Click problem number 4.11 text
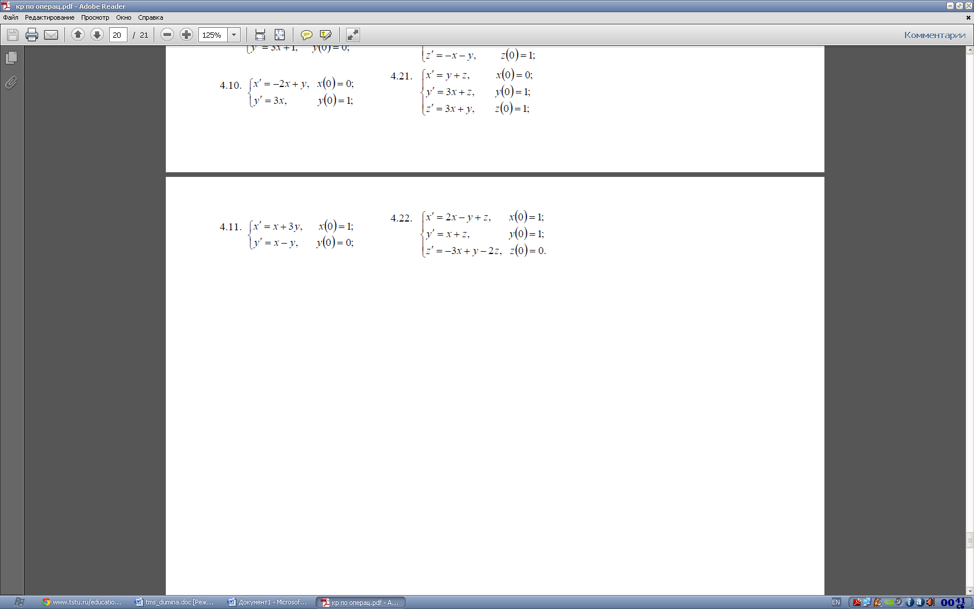The image size is (974, 609). tap(230, 227)
